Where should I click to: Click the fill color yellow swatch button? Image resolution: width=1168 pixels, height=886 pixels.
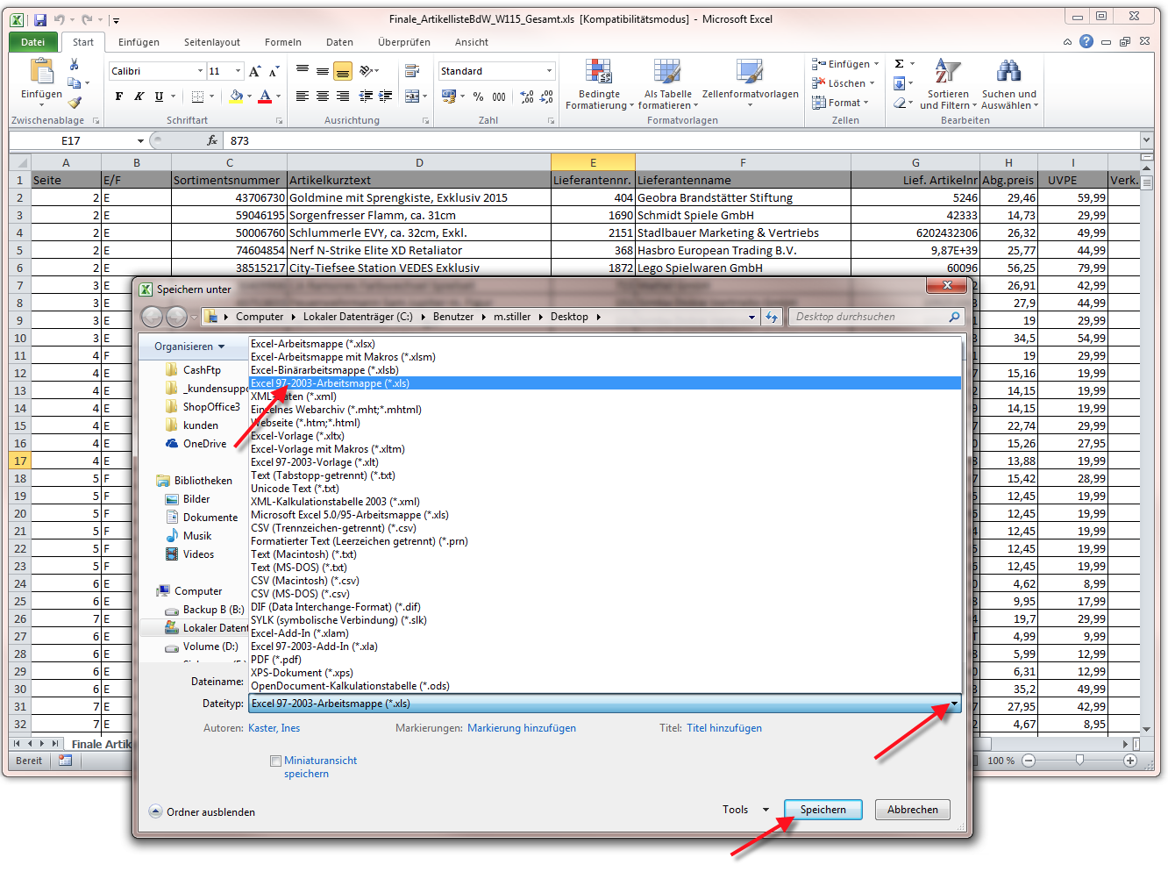tap(236, 96)
